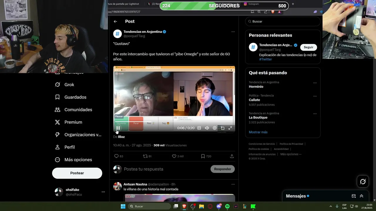Click the zoom magnifier in address bar
Screen dimensions: 376x211
(x=259, y=12)
